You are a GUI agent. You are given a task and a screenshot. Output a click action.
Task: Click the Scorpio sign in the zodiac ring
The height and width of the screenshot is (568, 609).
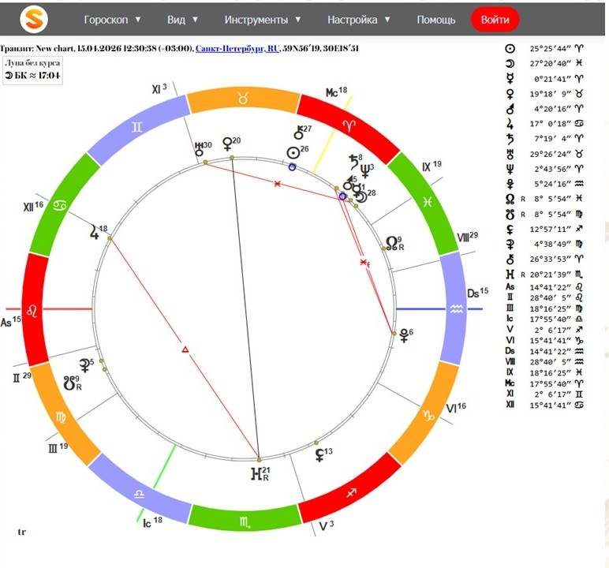(245, 523)
